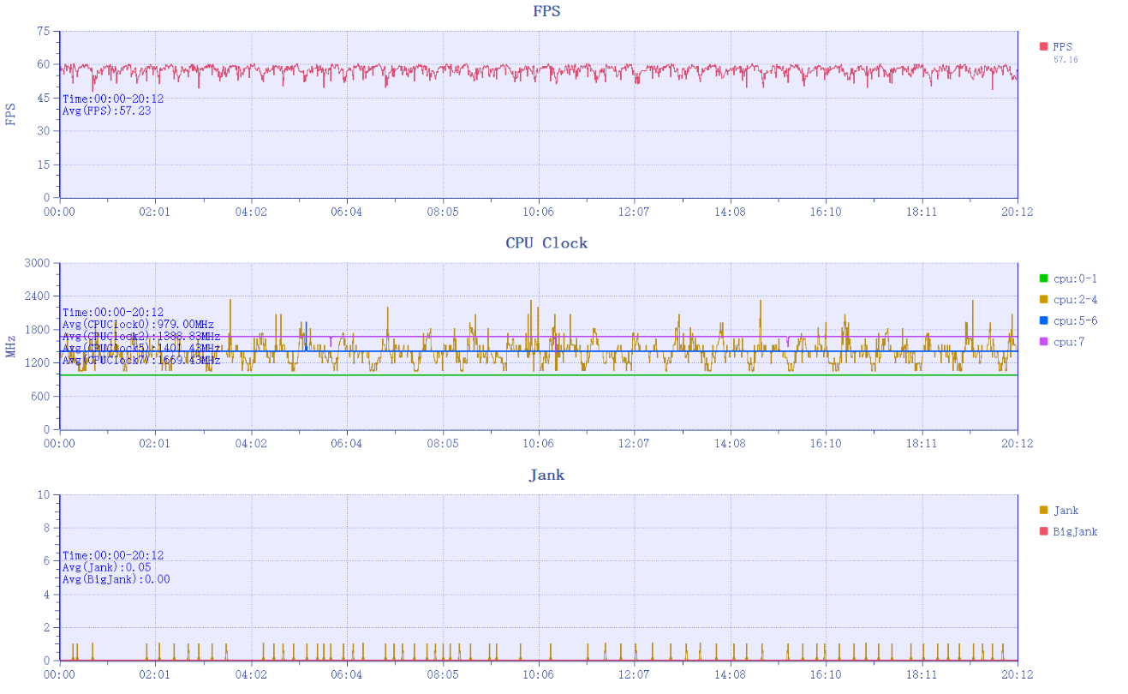Hide the cpu:5-6 blue series in legend
This screenshot has height=694, width=1128.
pyautogui.click(x=1043, y=320)
